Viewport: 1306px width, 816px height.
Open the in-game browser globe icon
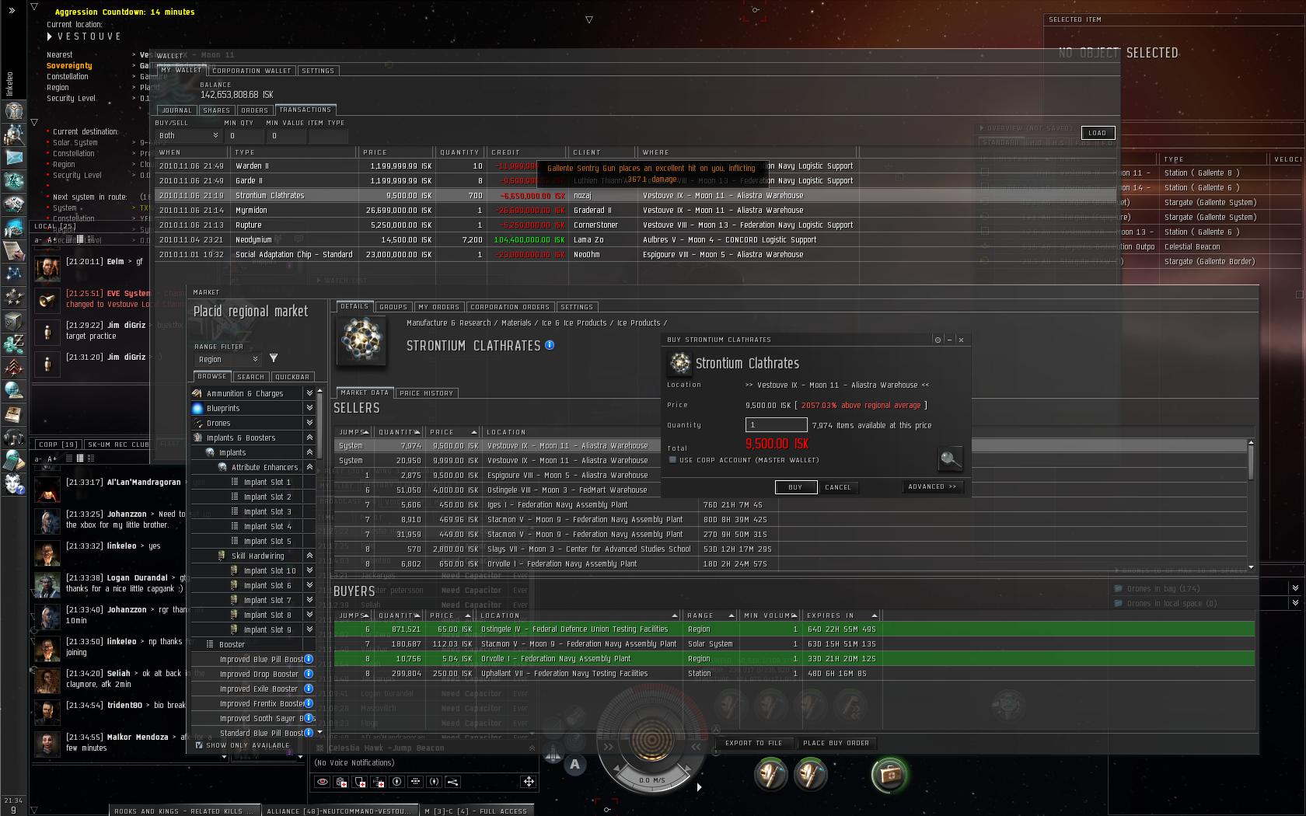(13, 390)
